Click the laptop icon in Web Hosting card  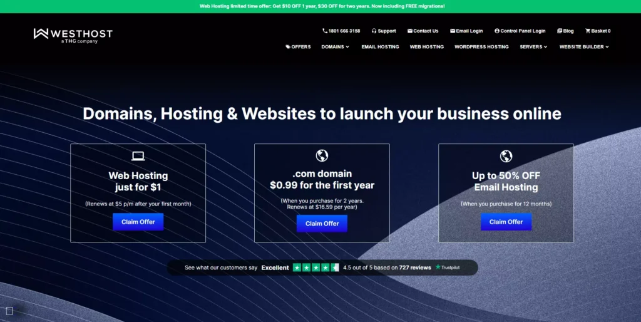click(x=138, y=156)
